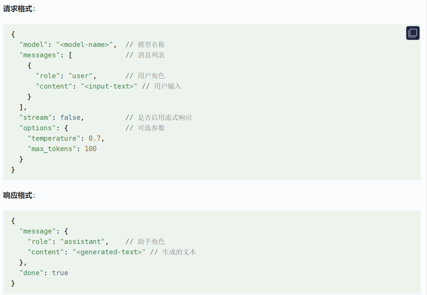Click the "max_tokens" key
The image size is (427, 295).
(x=52, y=149)
